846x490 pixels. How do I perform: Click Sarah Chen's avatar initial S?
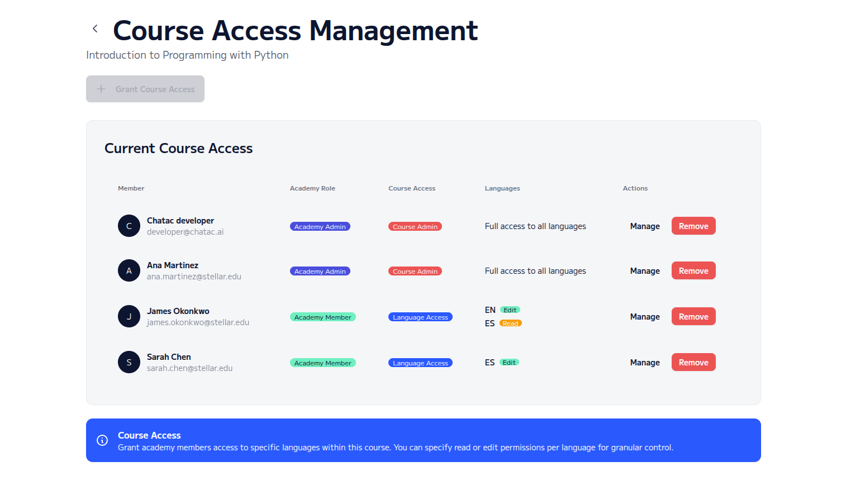click(129, 362)
